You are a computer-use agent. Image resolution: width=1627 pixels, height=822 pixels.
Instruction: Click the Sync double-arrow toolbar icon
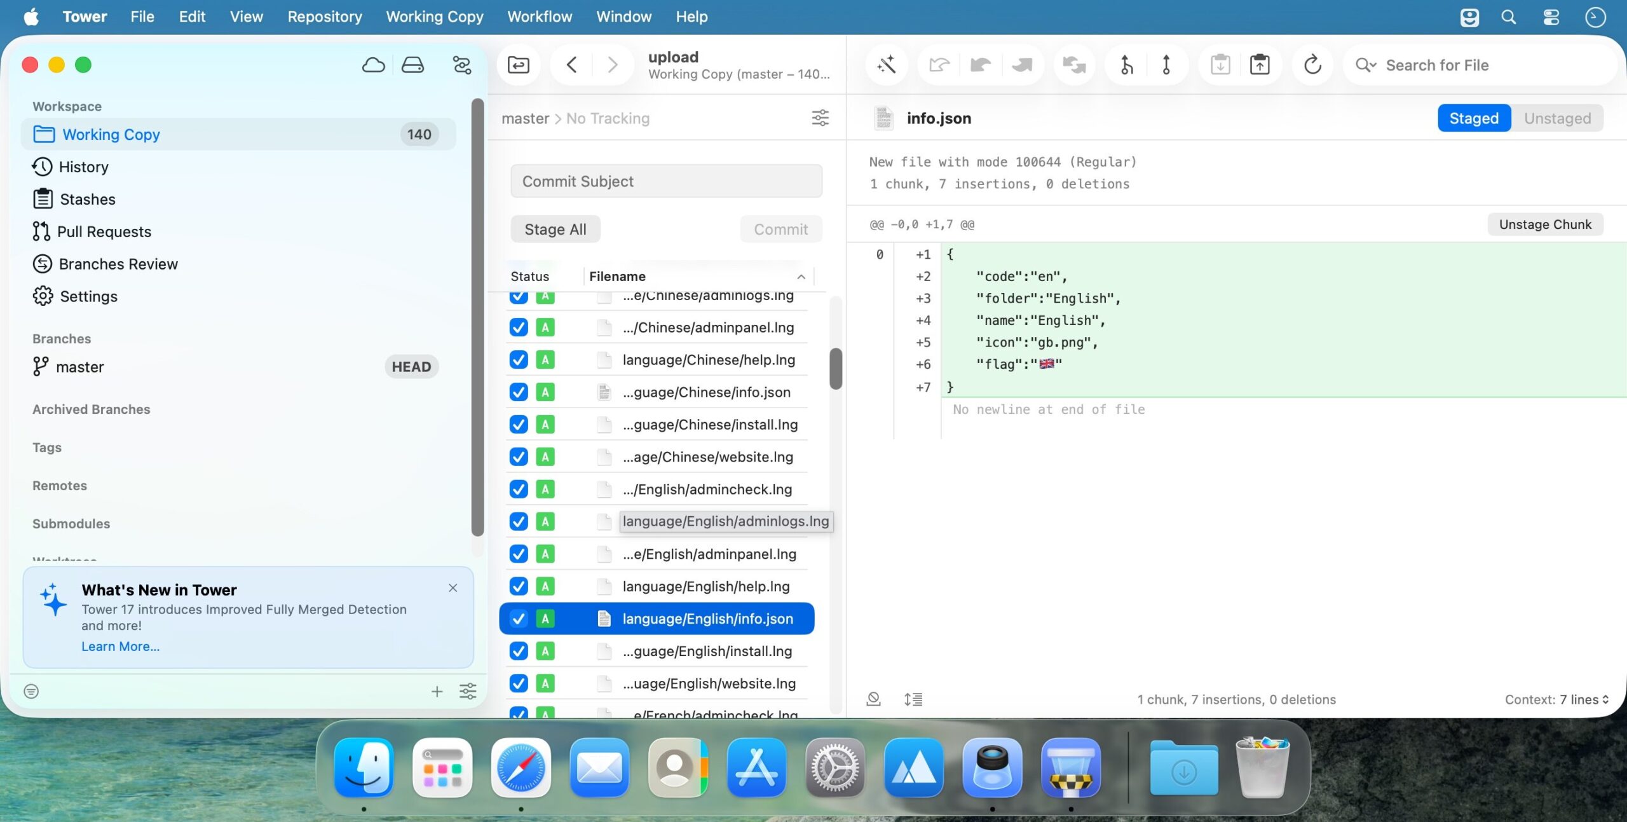tap(1074, 65)
